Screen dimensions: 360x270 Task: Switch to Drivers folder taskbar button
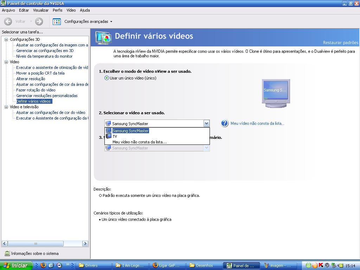click(94, 266)
